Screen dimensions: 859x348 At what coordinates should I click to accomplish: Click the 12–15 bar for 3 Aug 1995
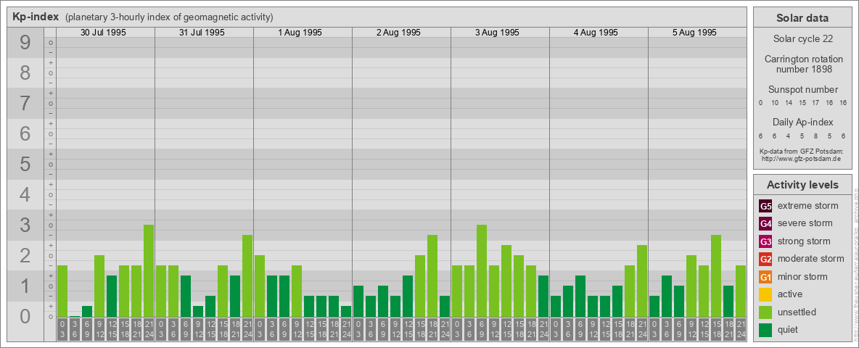coord(506,281)
